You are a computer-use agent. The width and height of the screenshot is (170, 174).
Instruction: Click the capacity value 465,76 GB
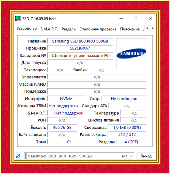click(x=62, y=127)
